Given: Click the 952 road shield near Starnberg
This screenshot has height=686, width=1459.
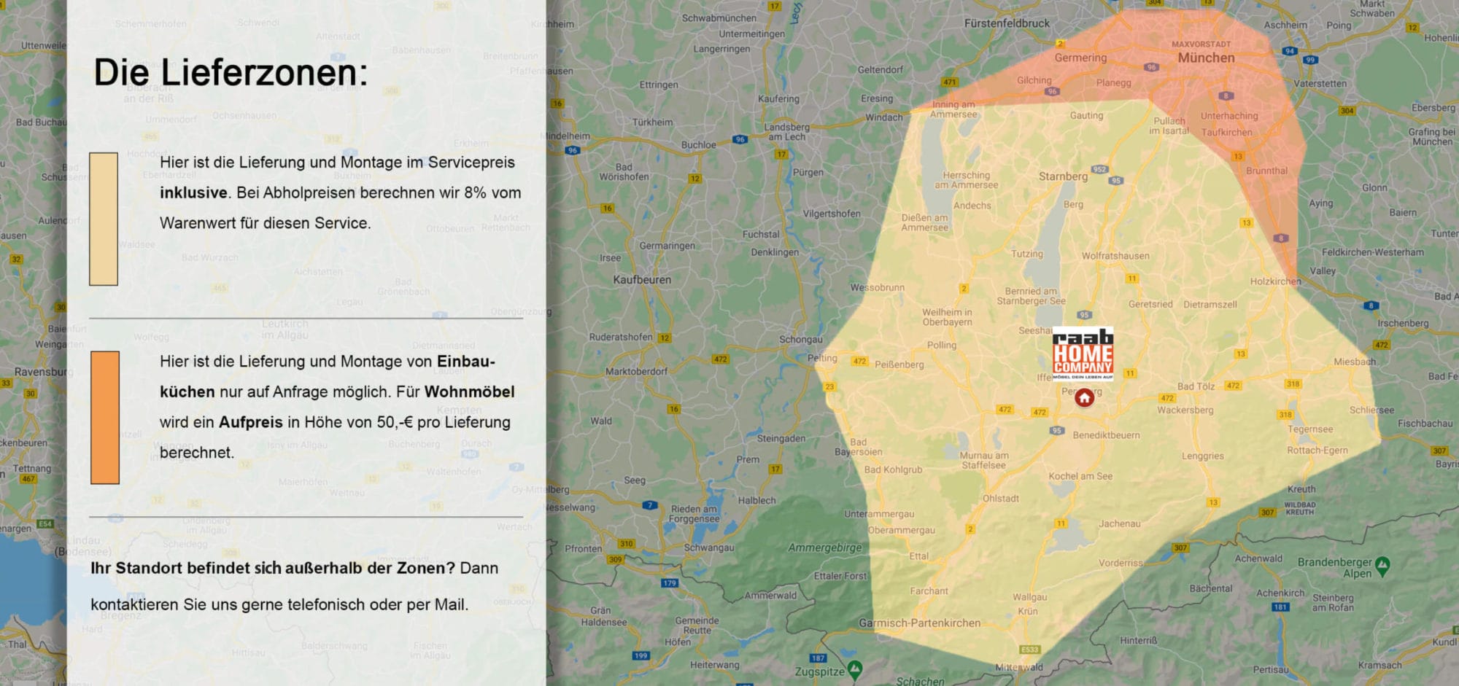Looking at the screenshot, I should click(1099, 169).
